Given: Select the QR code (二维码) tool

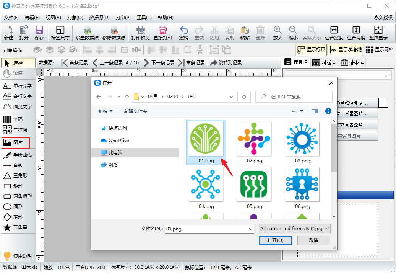Looking at the screenshot, I should tap(18, 130).
